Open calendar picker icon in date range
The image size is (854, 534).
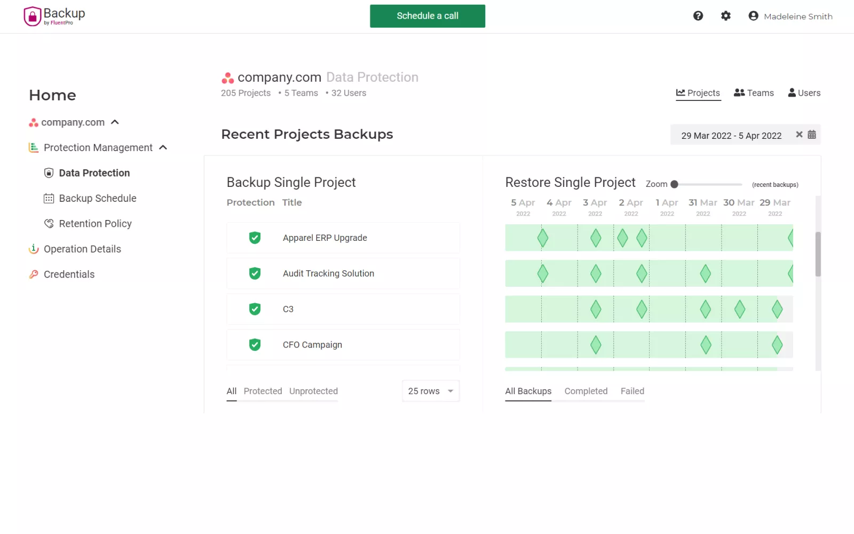[x=811, y=135]
